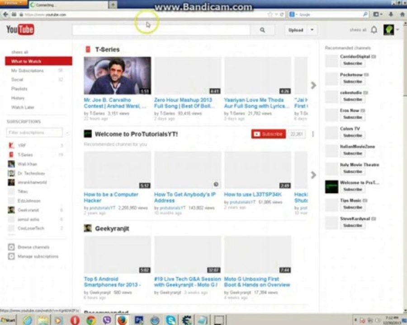Open Geekyranjit subscription in sidebar
This screenshot has height=325, width=407.
point(28,210)
